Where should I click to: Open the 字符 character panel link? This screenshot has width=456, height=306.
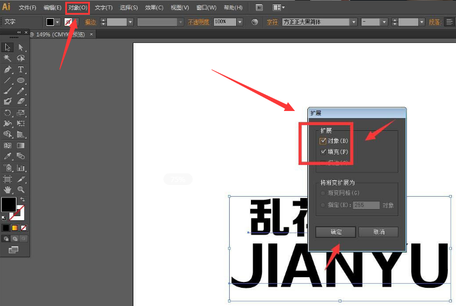point(273,22)
